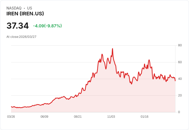Click the January peak near 62 on chart
This screenshot has width=189, height=130.
click(149, 60)
